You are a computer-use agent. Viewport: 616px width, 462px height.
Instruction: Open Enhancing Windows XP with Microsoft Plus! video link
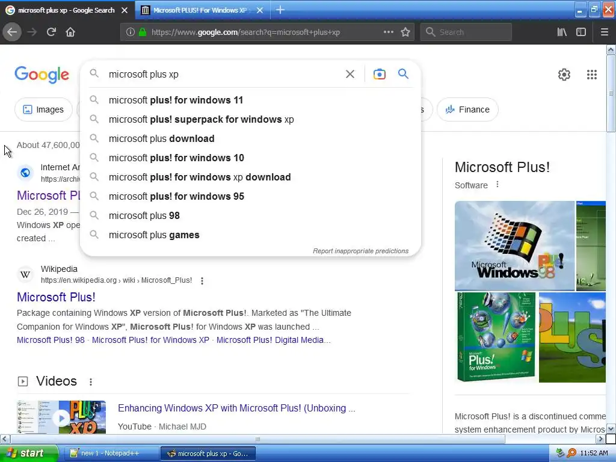[236, 408]
